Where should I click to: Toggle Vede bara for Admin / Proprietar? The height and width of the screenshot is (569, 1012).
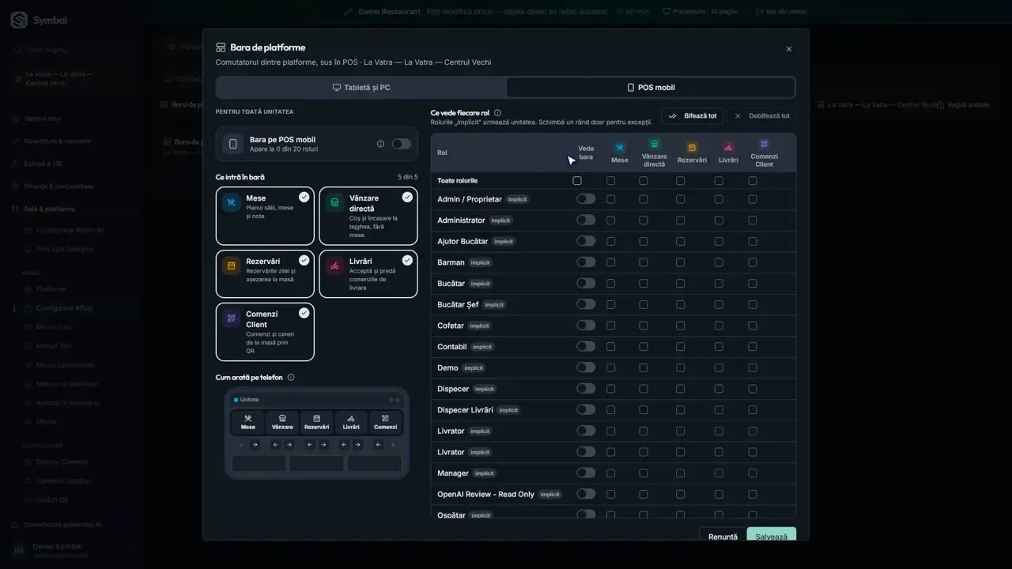(x=586, y=199)
